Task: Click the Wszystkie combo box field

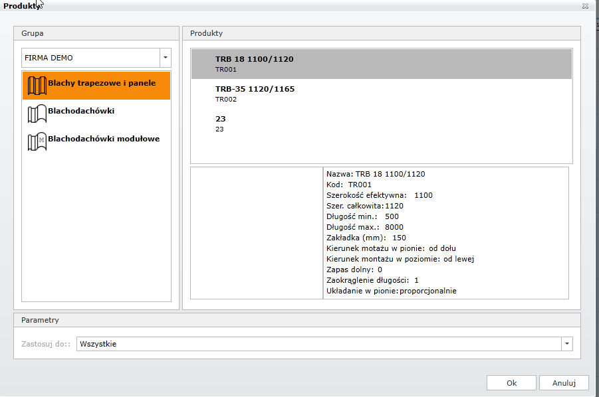Action: tap(319, 344)
